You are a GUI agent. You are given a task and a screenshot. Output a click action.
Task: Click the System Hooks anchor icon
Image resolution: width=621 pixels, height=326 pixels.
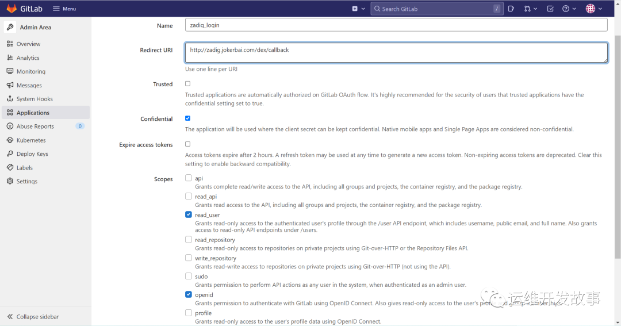tap(10, 98)
